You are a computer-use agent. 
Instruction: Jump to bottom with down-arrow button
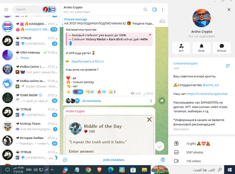point(159,146)
